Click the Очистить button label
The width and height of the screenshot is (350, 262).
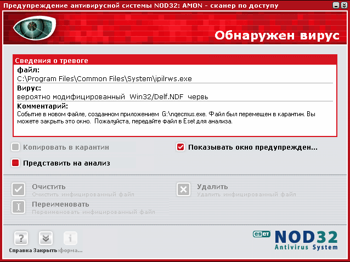point(49,186)
